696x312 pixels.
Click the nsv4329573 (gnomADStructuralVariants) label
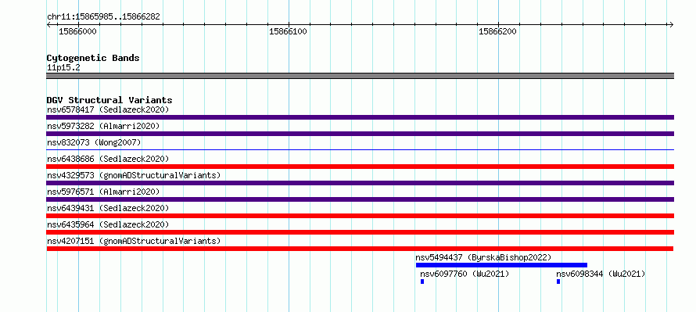(134, 175)
